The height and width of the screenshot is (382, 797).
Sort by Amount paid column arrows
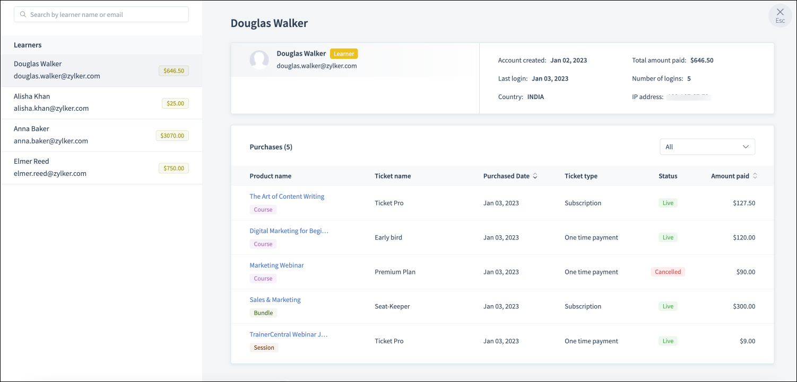point(755,176)
